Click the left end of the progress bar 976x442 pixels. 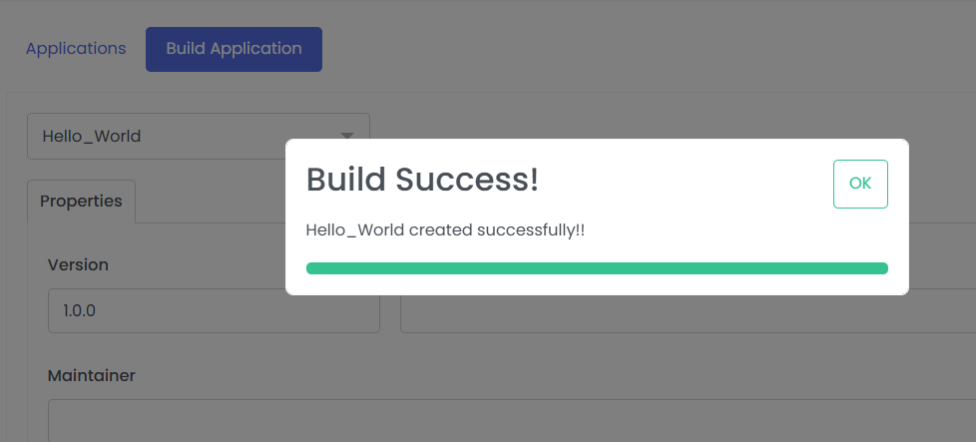tap(313, 268)
